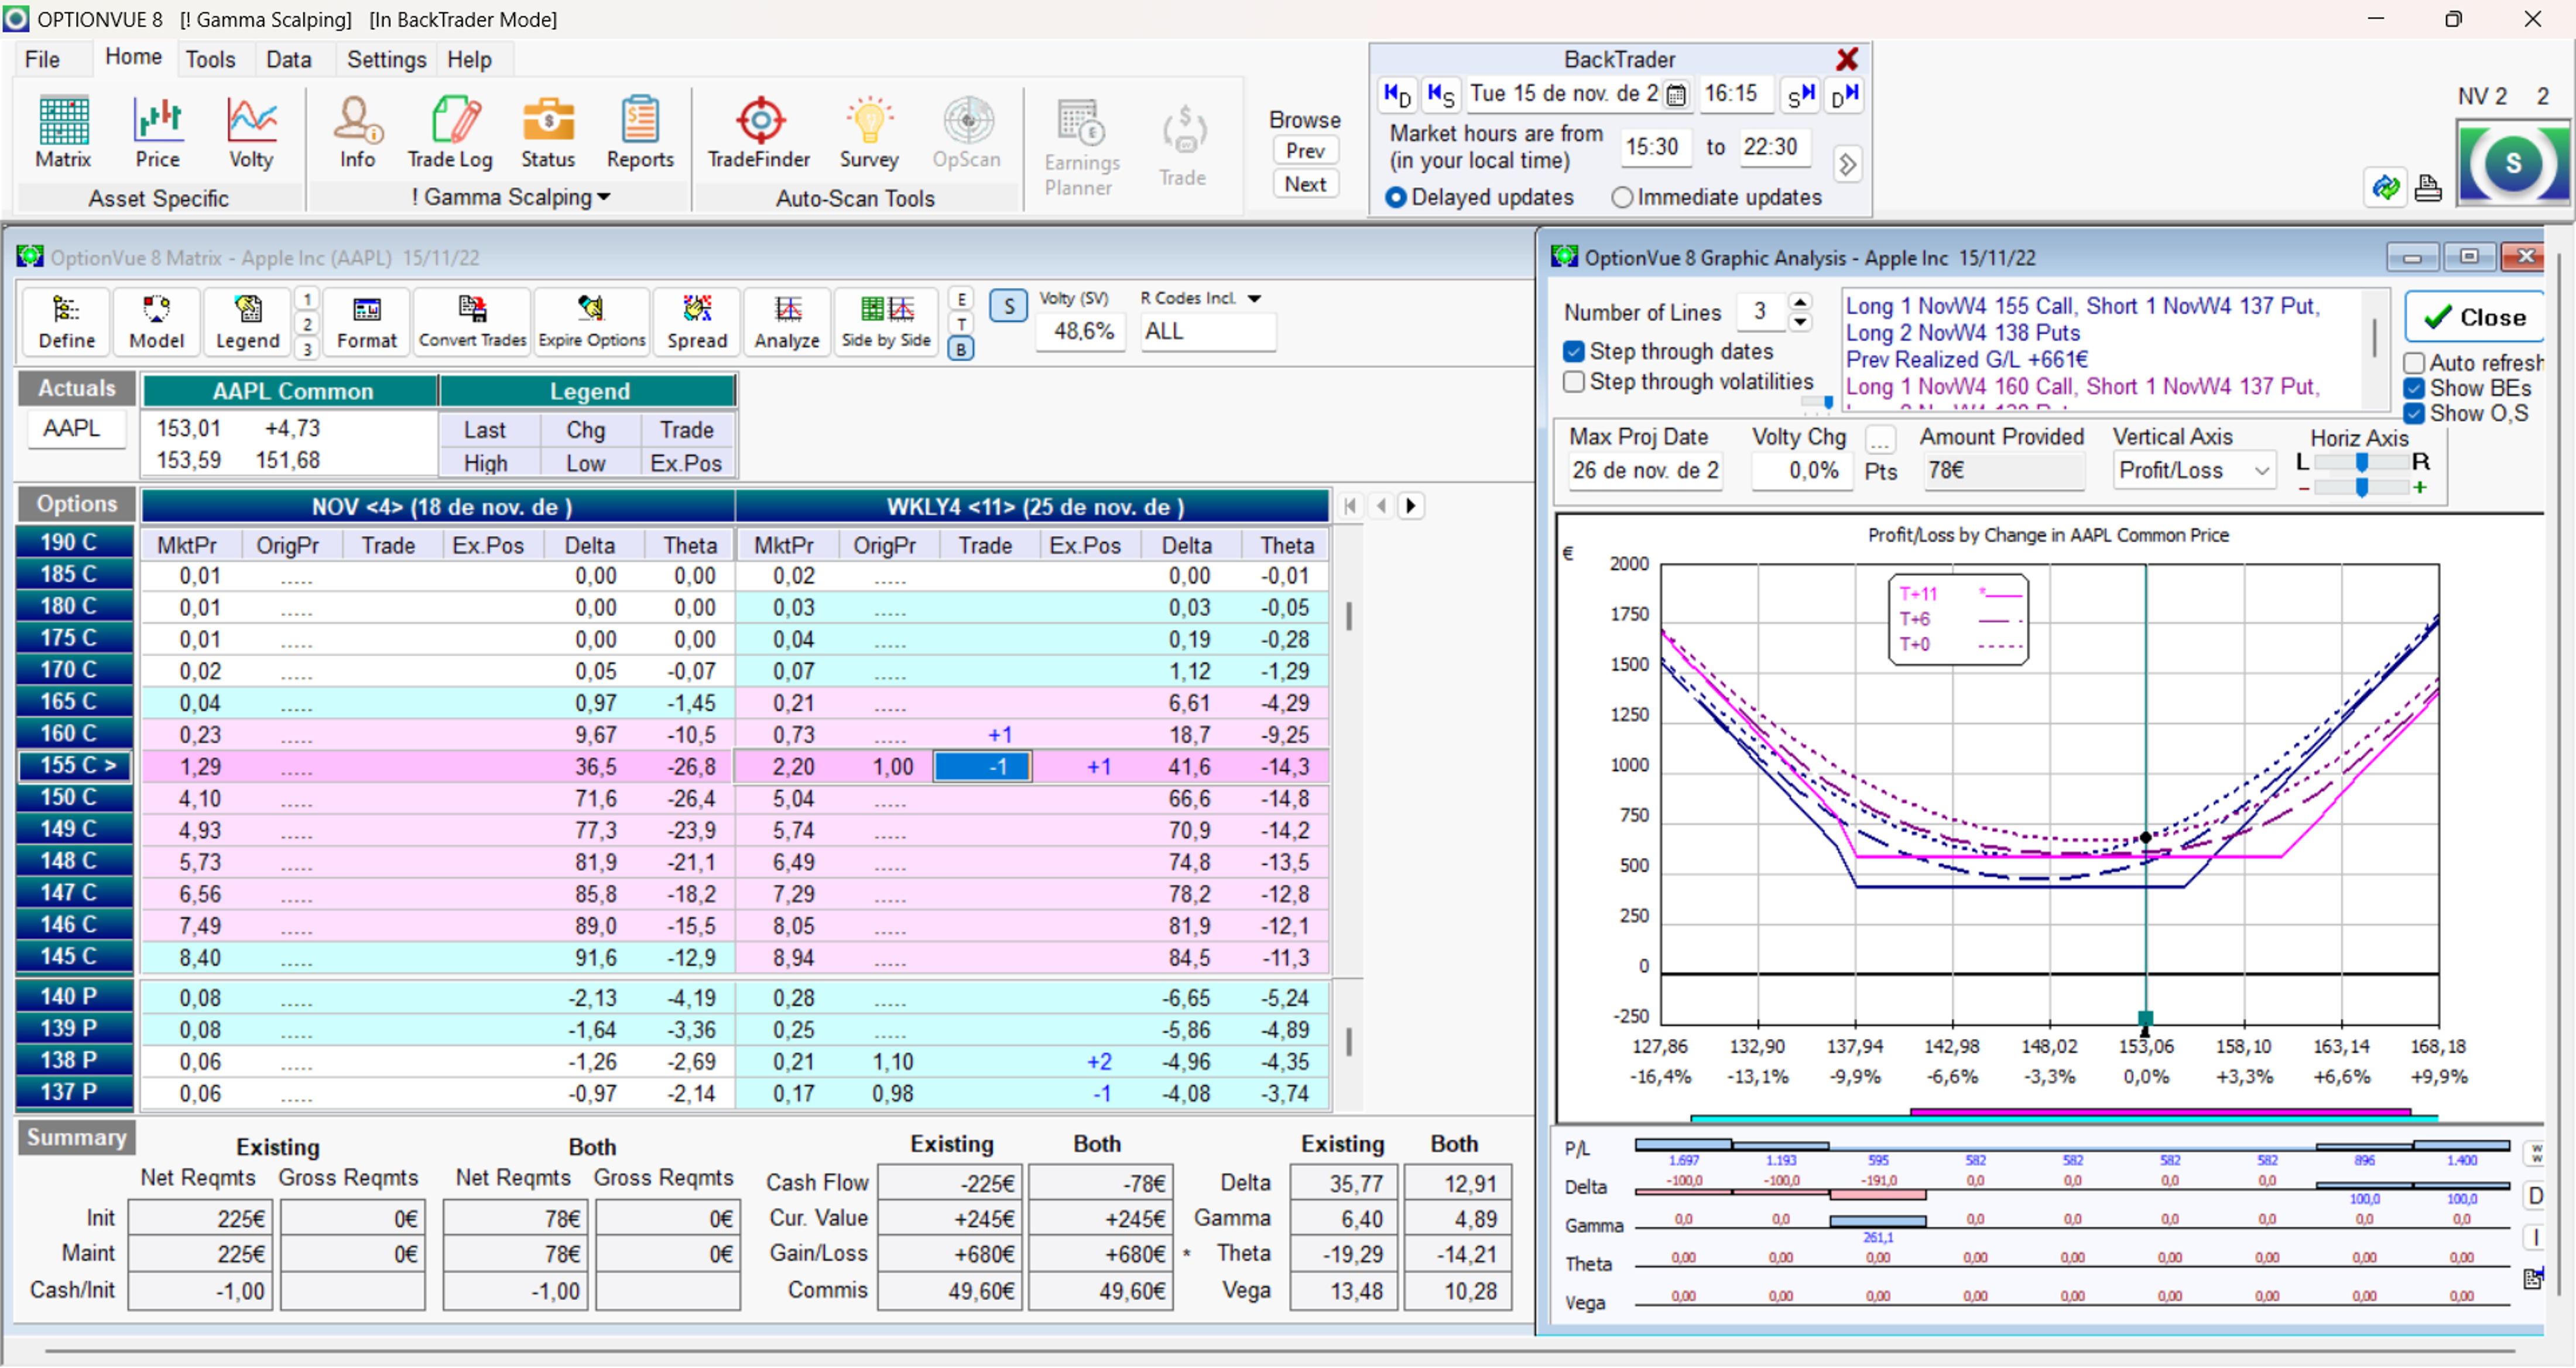2576x1368 pixels.
Task: Open the Help menu
Action: pos(469,60)
